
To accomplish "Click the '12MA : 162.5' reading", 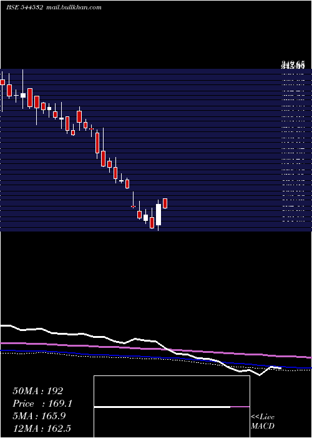I will [42, 428].
